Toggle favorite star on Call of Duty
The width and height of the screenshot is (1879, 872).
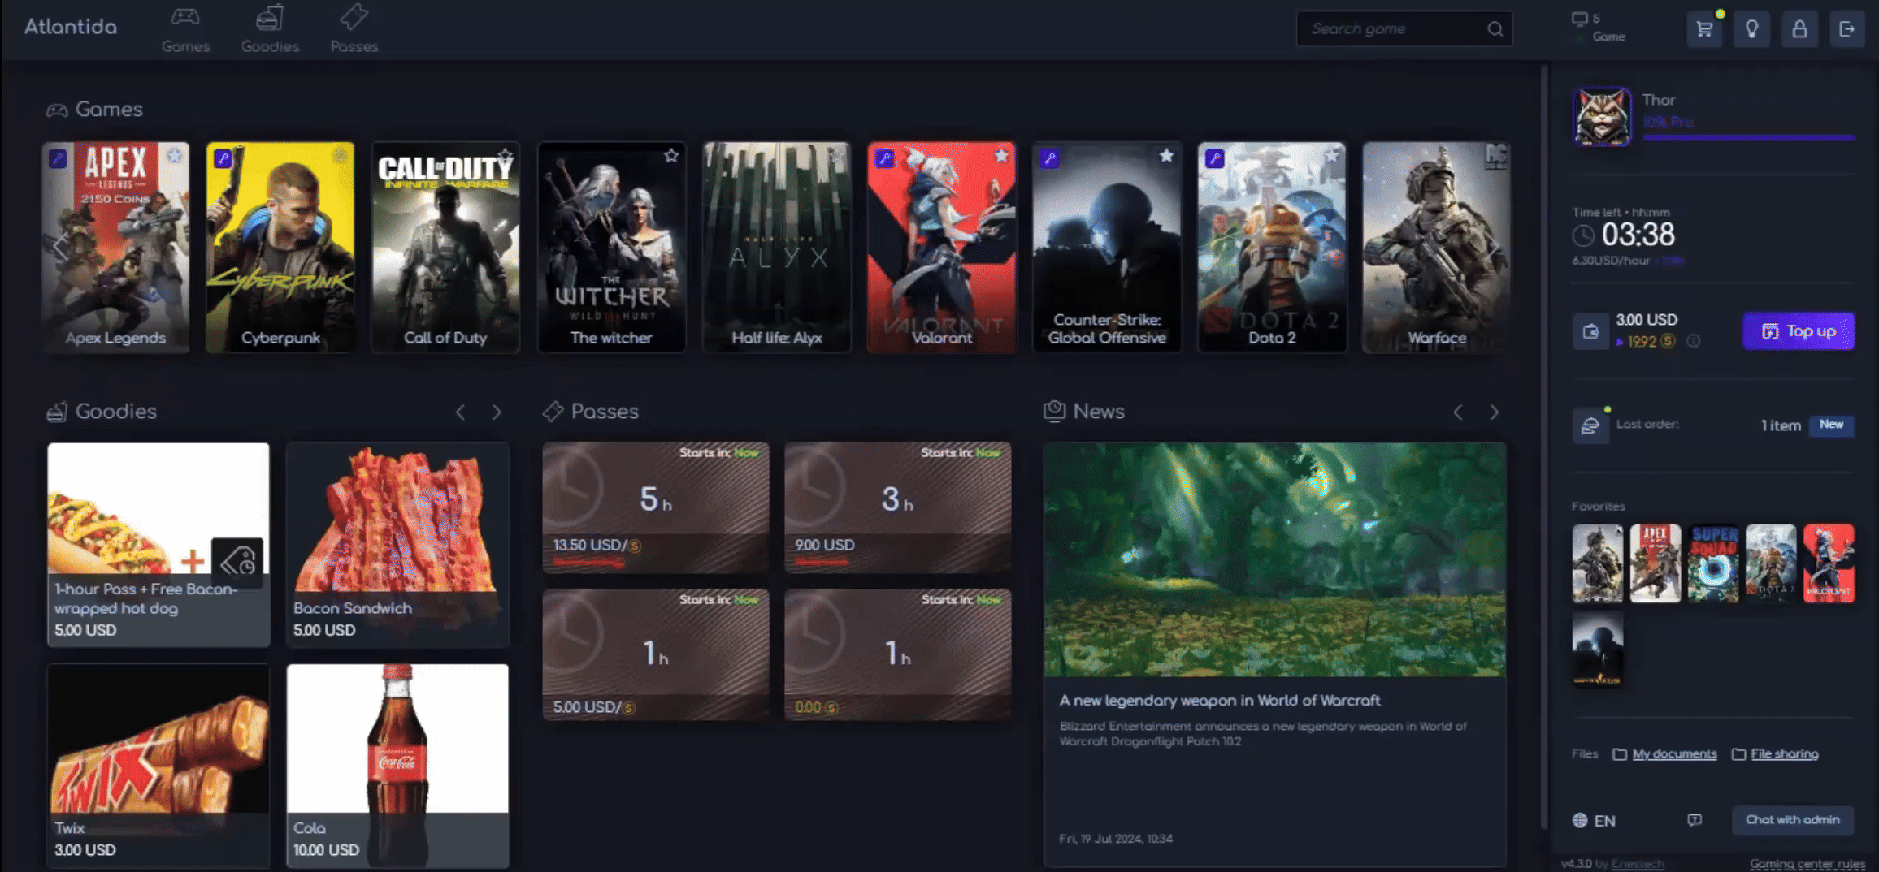506,155
